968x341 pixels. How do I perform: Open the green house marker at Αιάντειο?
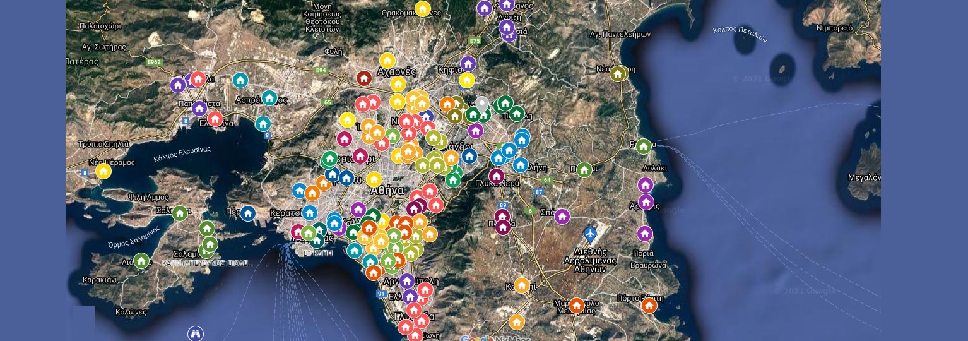point(141,260)
